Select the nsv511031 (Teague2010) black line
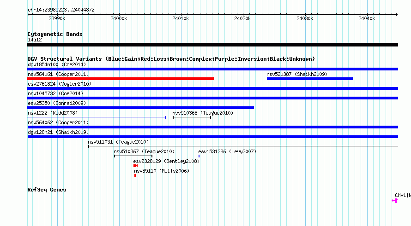Image resolution: width=411 pixels, height=226 pixels. point(243,146)
